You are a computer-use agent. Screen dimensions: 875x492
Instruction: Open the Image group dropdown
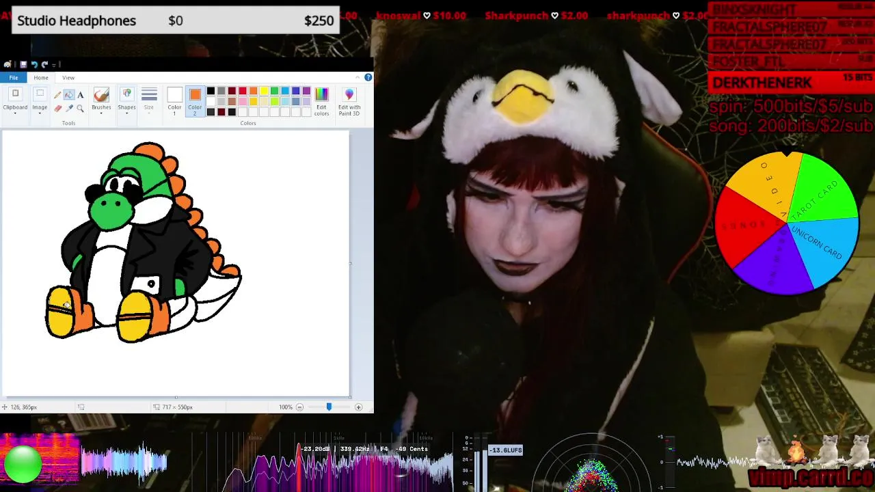pyautogui.click(x=40, y=113)
